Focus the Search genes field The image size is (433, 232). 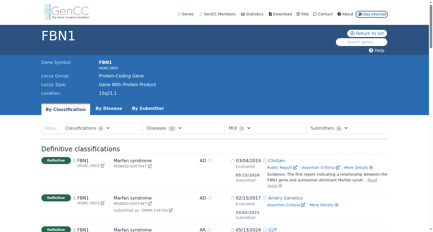point(362,42)
